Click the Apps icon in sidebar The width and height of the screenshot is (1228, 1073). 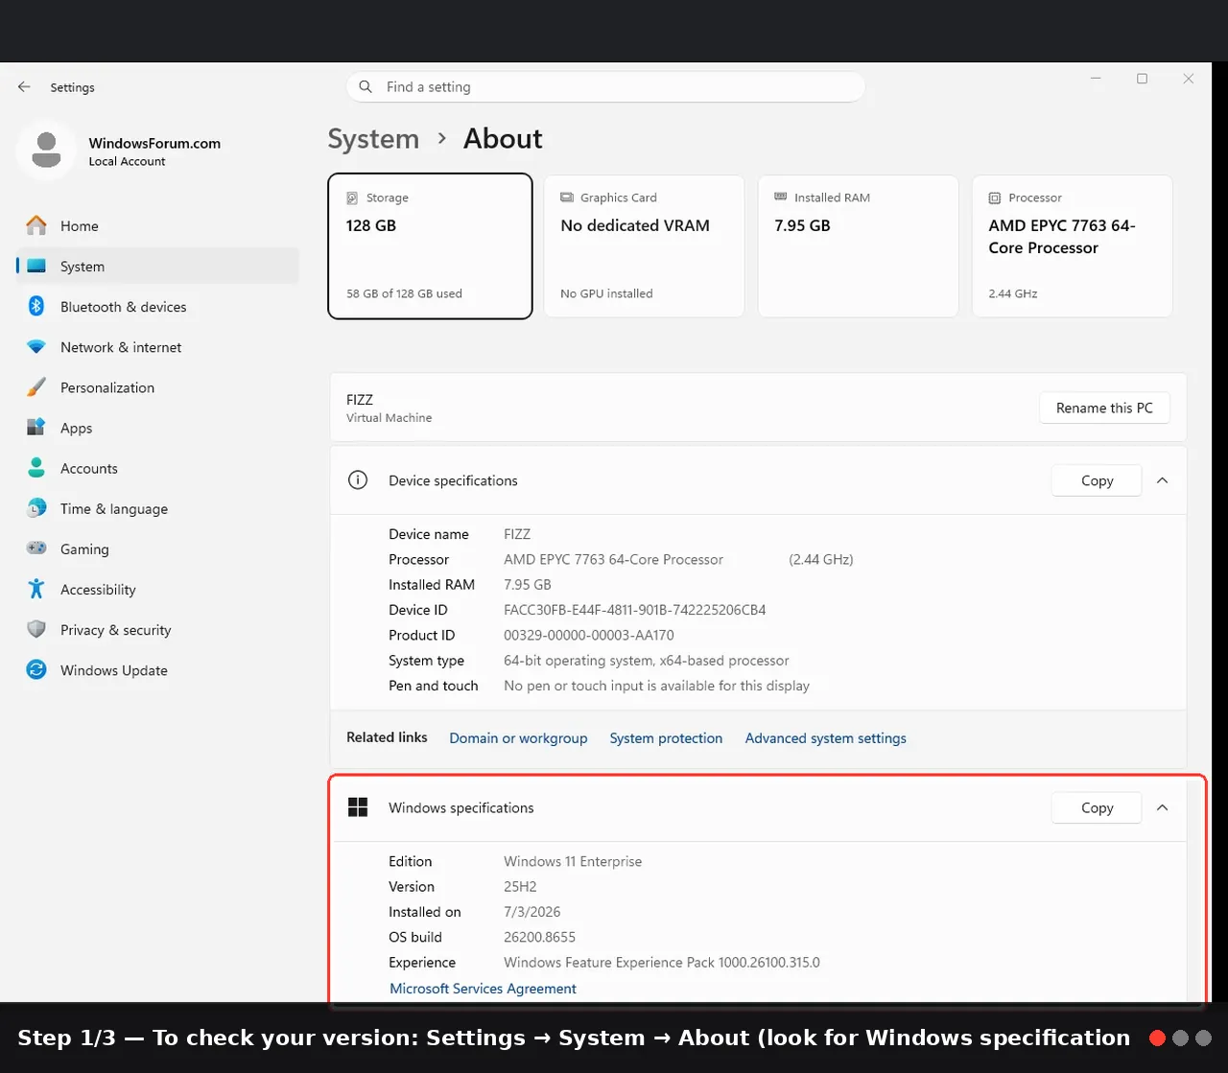[x=36, y=428]
